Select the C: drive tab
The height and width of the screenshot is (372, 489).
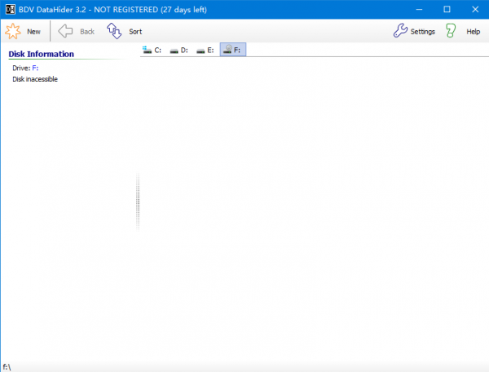click(152, 50)
